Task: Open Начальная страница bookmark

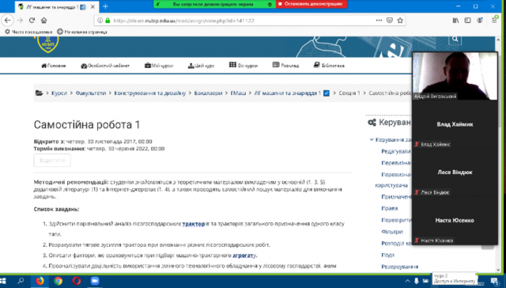Action: click(x=82, y=32)
